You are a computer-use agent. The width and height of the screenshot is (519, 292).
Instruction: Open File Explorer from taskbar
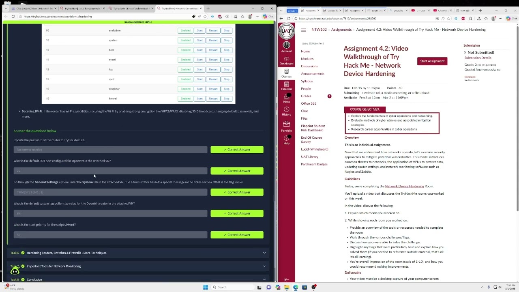point(287,287)
